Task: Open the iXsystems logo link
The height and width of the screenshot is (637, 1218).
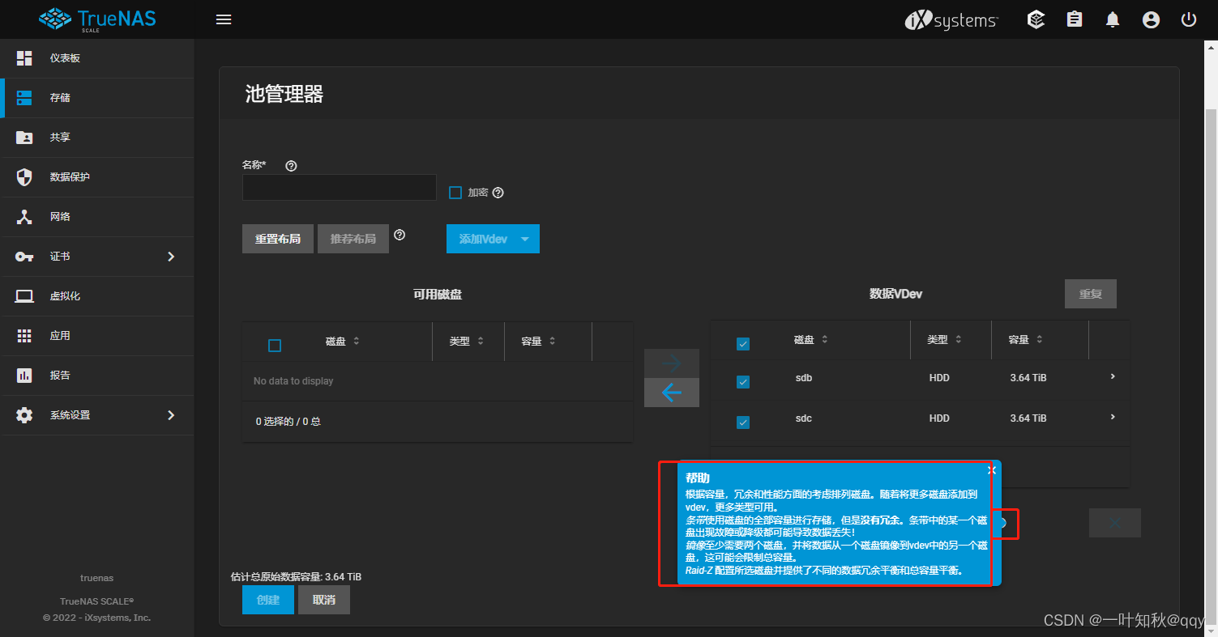Action: (x=951, y=20)
